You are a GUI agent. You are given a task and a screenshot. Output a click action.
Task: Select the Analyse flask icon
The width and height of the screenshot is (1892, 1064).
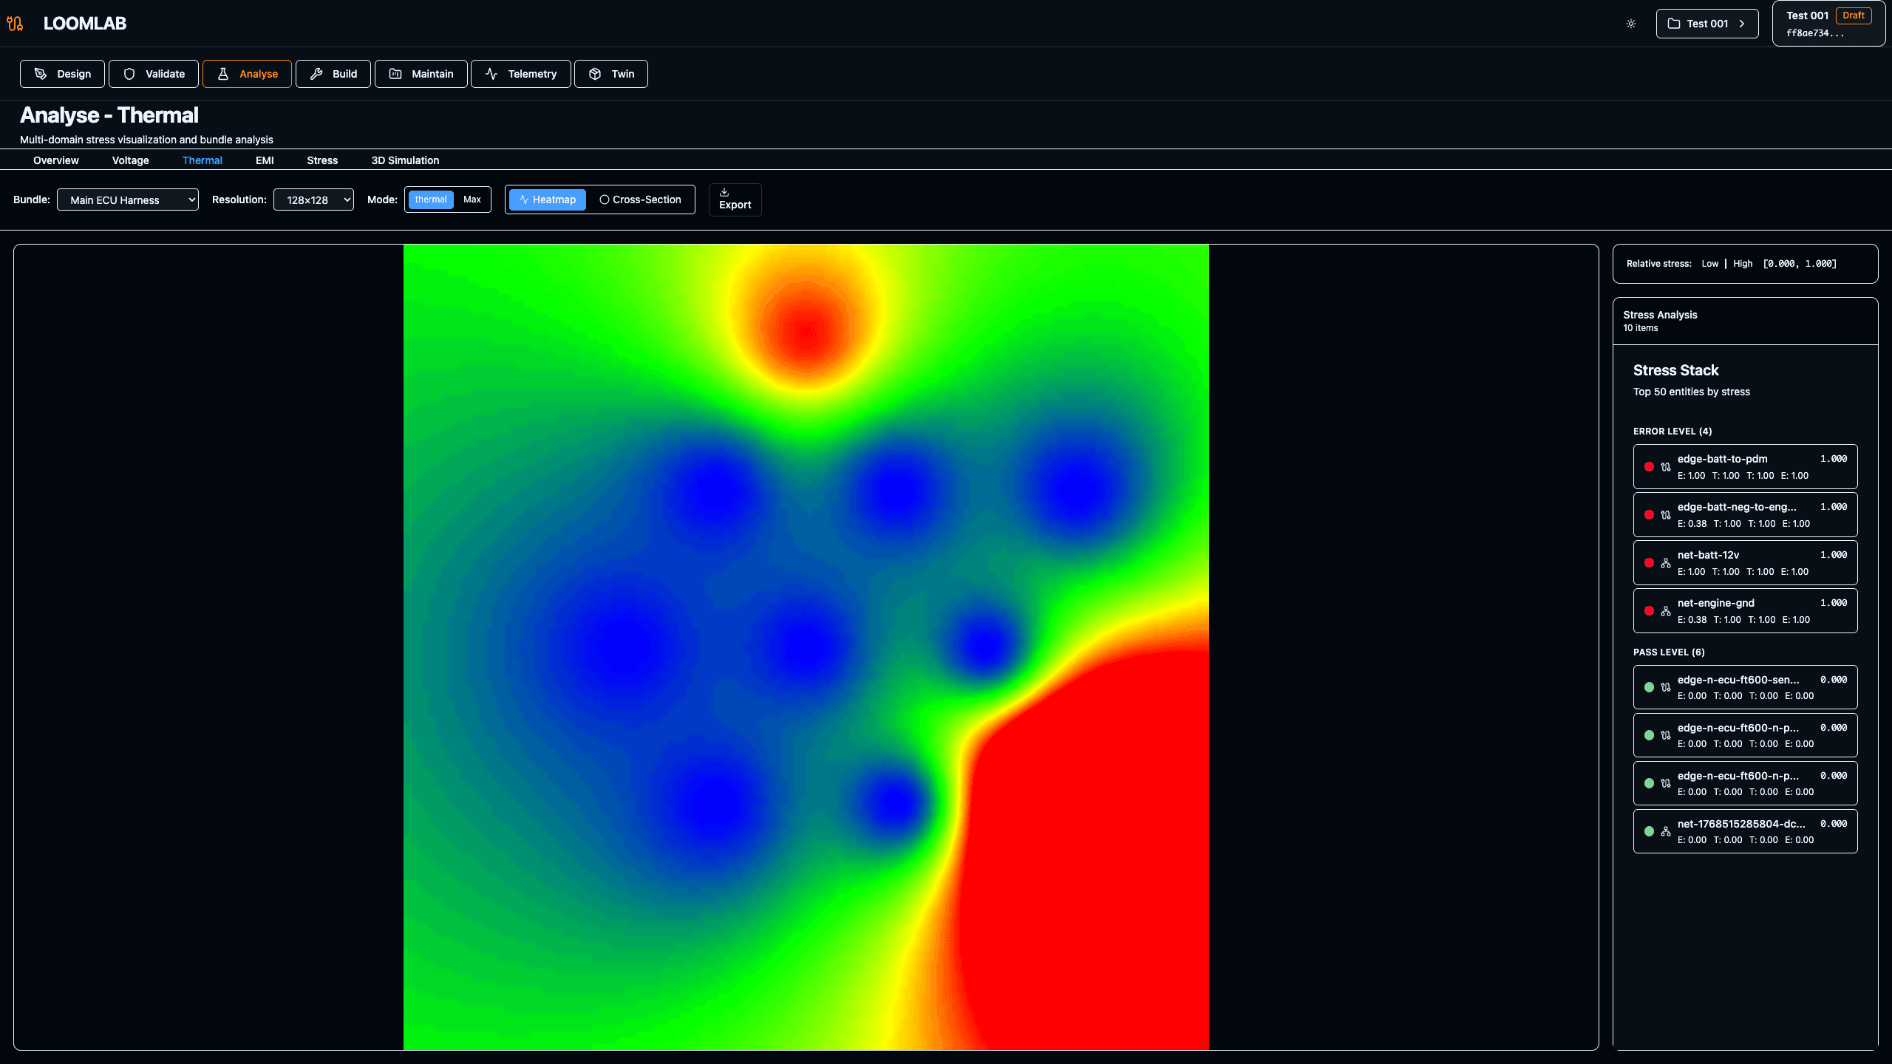223,73
